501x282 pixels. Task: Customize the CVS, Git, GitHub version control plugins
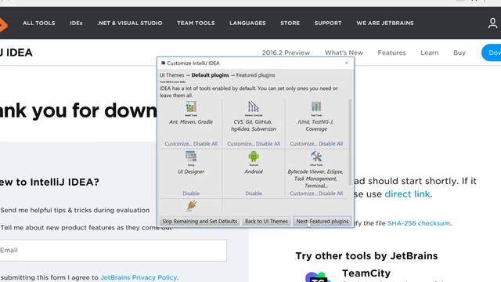coord(241,144)
